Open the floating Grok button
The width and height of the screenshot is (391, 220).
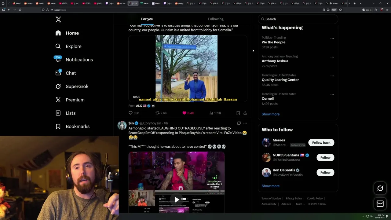[x=380, y=189]
